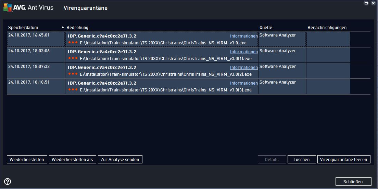Screen dimensions: 378x189
Task: Open Informationen link for 16:45:01 entry
Action: pyautogui.click(x=244, y=36)
